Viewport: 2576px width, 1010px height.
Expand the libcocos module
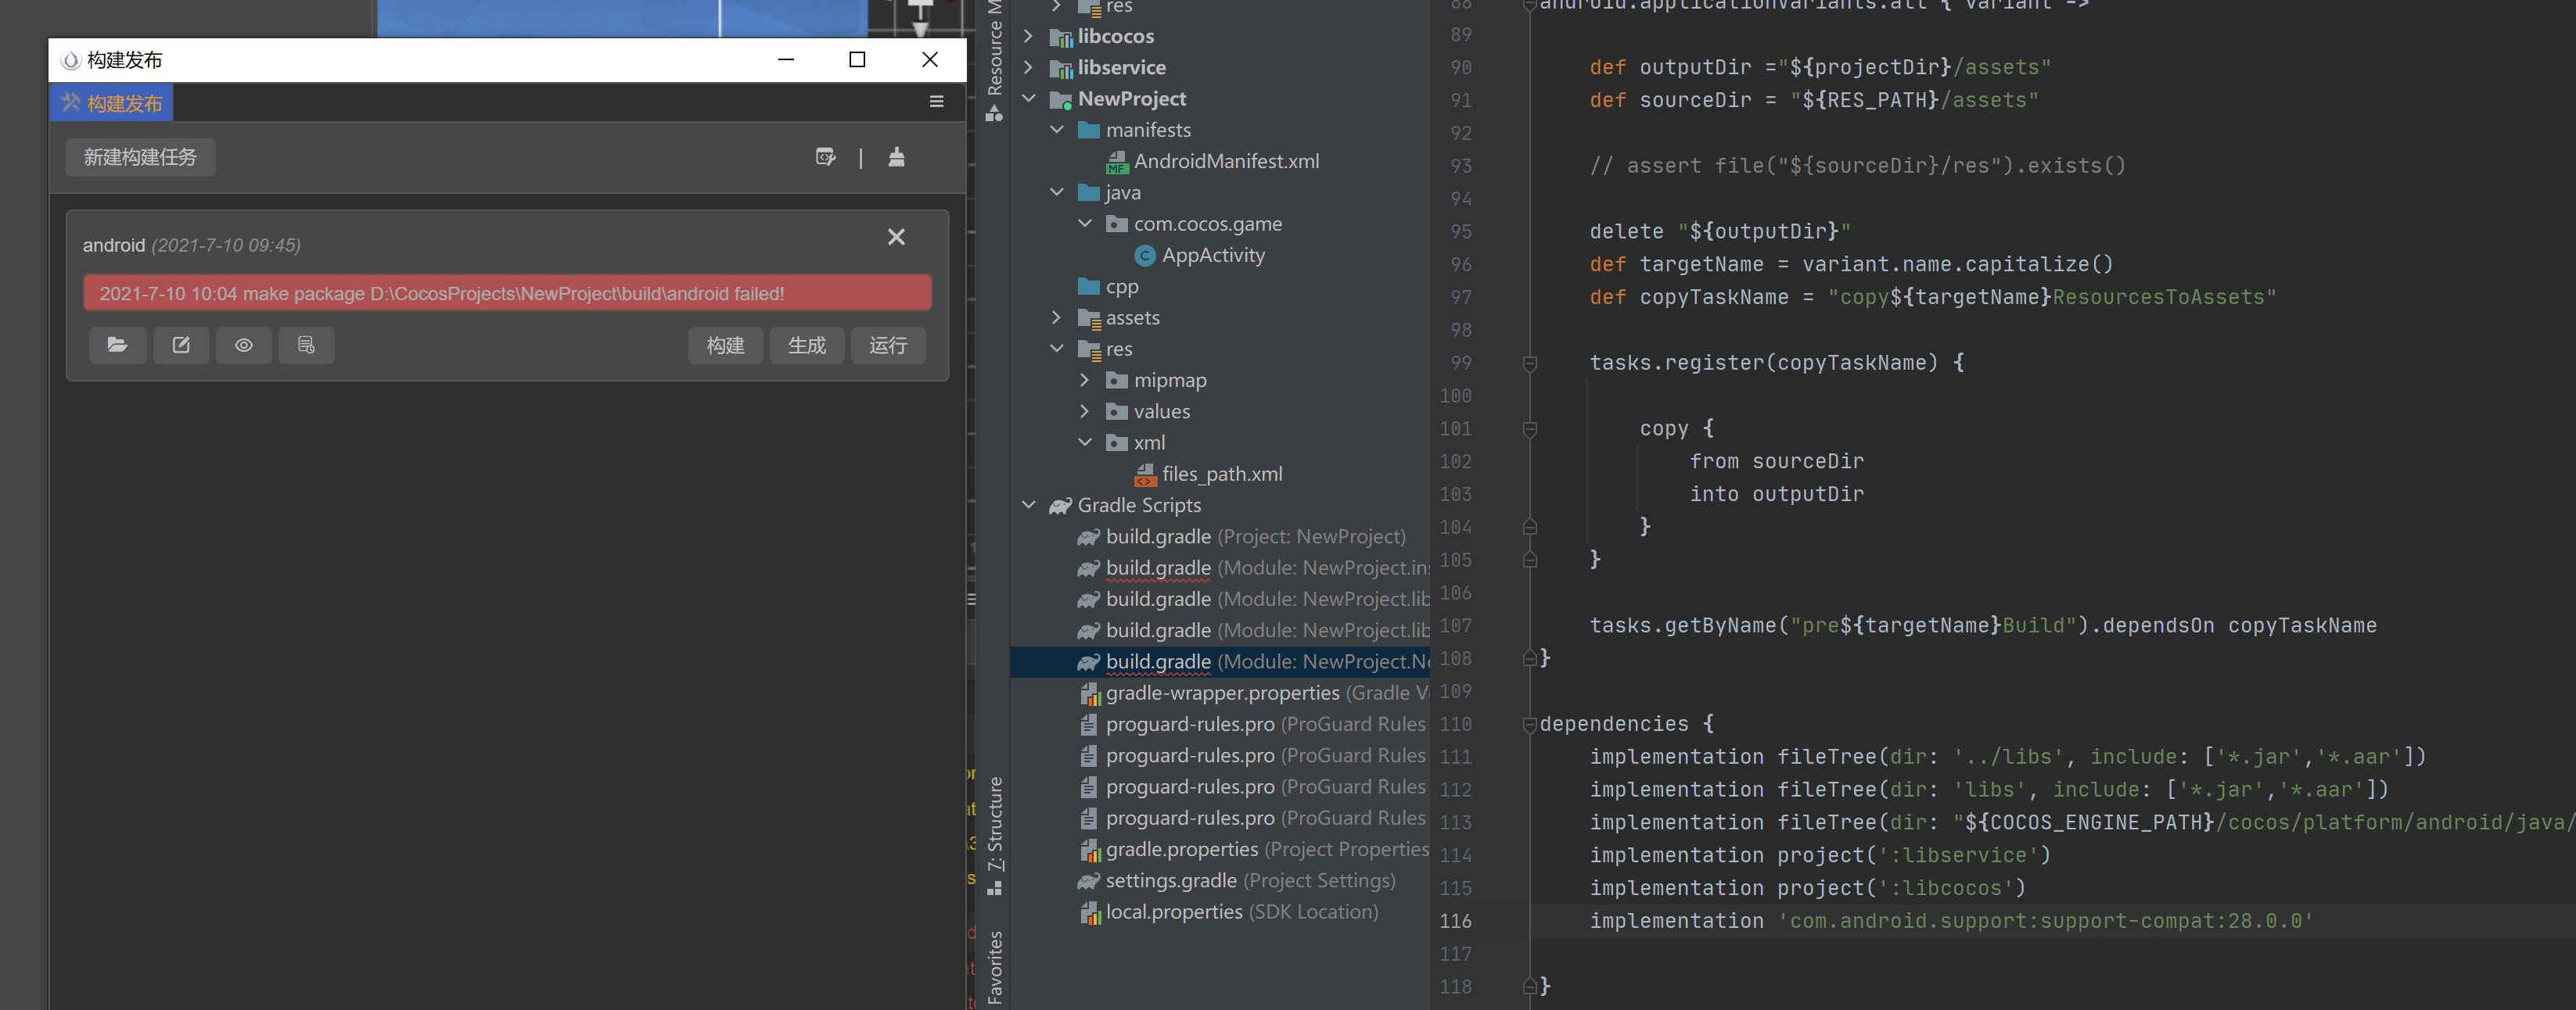click(1028, 36)
